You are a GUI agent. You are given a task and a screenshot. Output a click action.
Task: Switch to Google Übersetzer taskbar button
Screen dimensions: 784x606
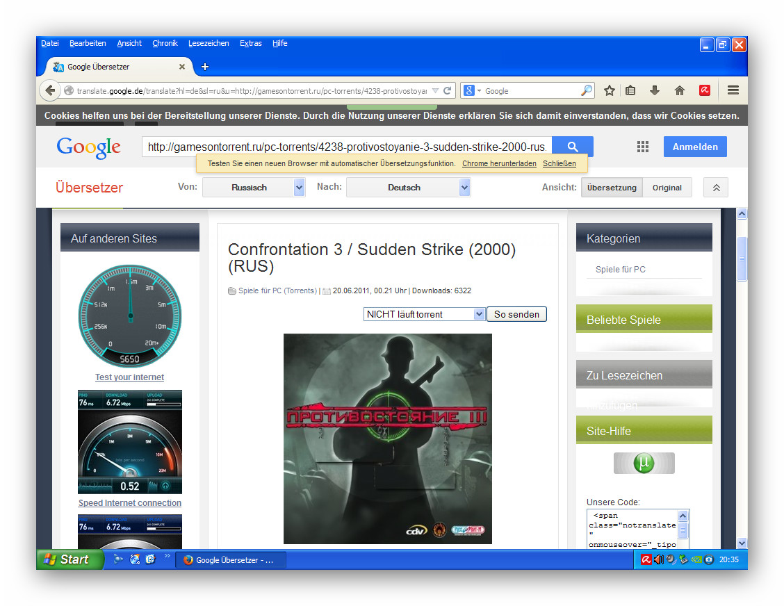pos(231,560)
